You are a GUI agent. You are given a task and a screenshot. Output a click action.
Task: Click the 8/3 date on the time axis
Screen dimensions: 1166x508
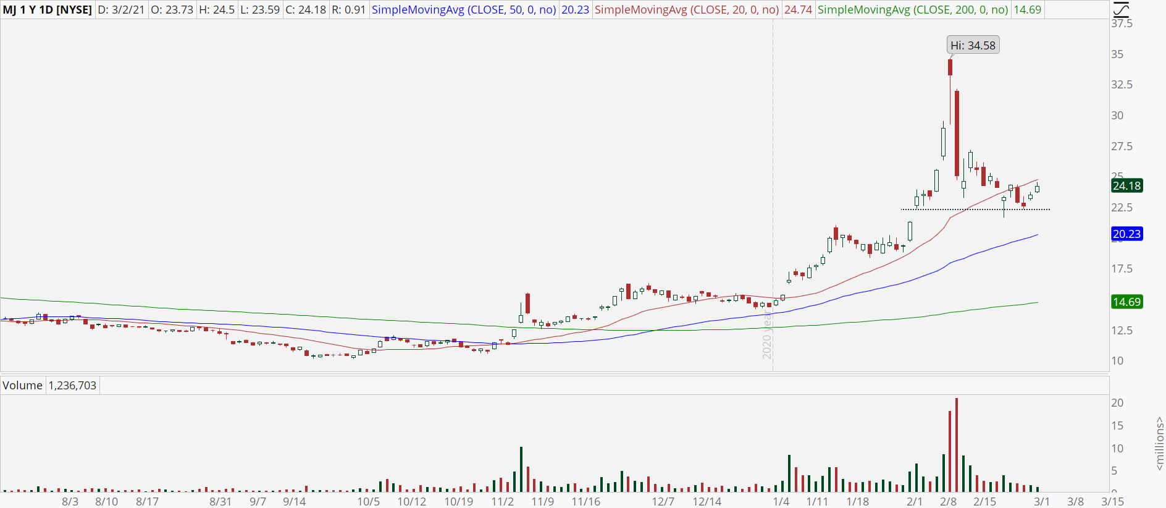tap(70, 501)
